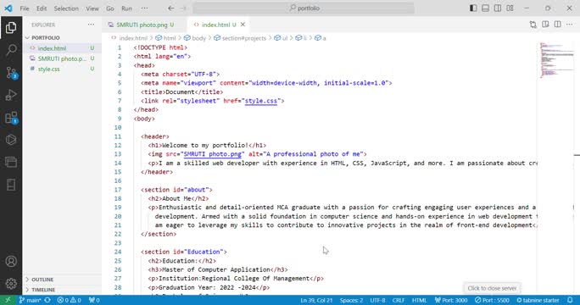This screenshot has height=305, width=580.
Task: Toggle the bottom panel layout button
Action: [485, 8]
